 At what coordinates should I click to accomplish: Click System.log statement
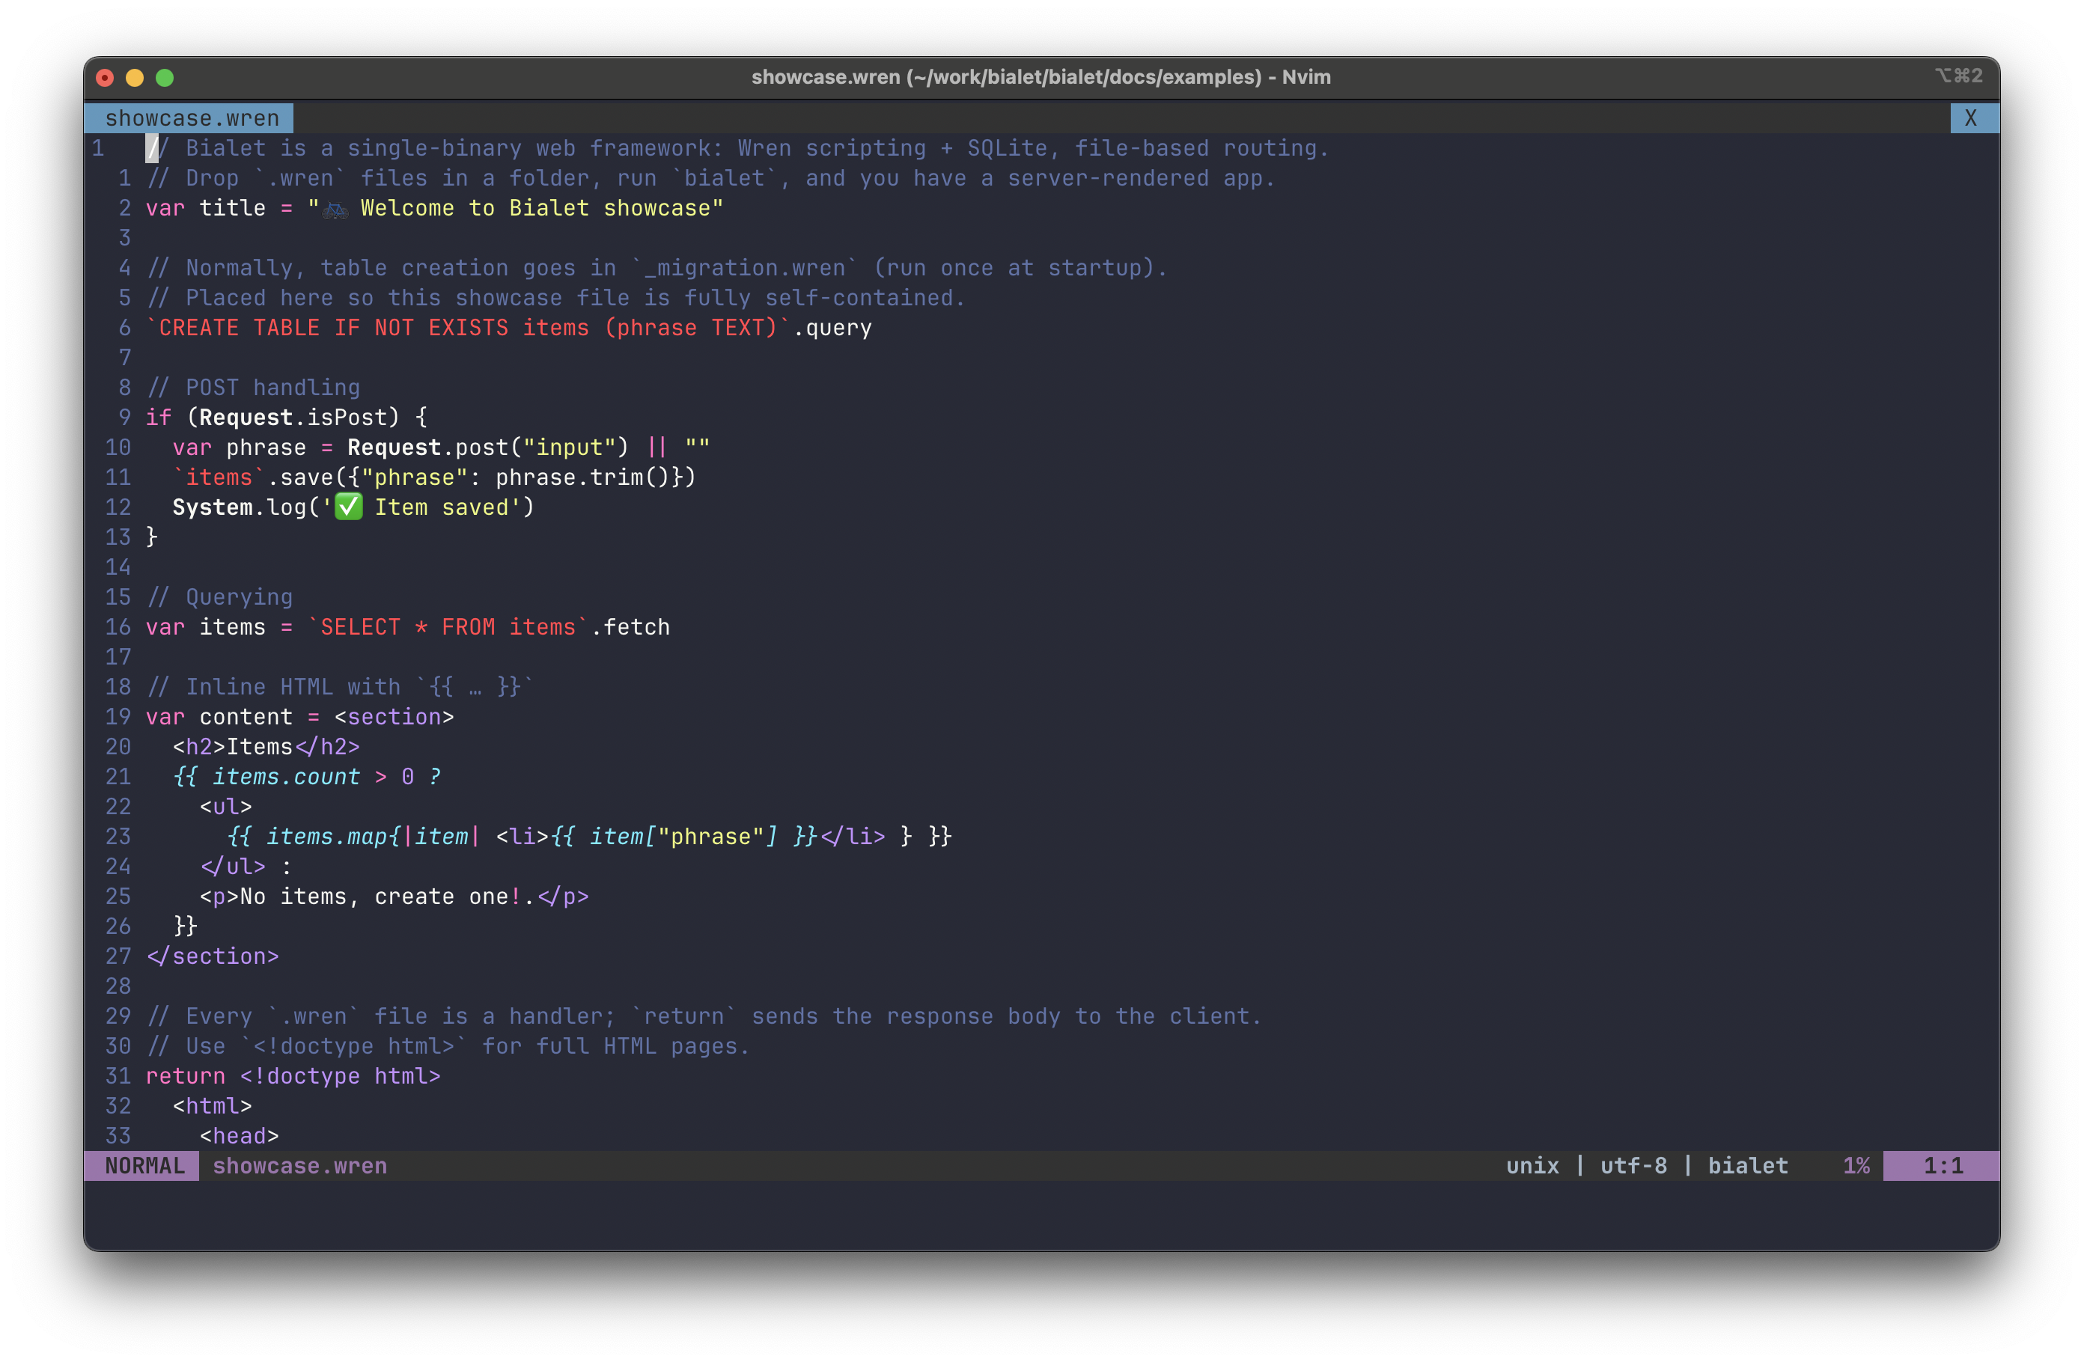coord(353,507)
